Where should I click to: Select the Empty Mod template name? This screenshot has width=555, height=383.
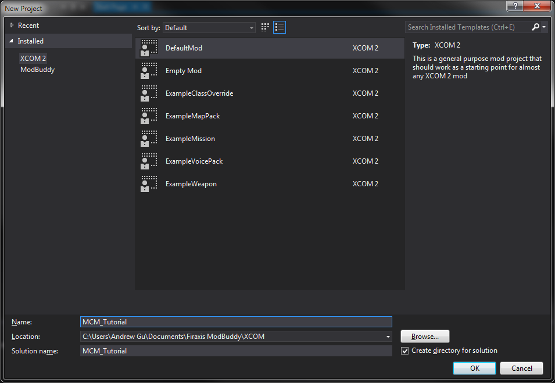[x=183, y=71]
